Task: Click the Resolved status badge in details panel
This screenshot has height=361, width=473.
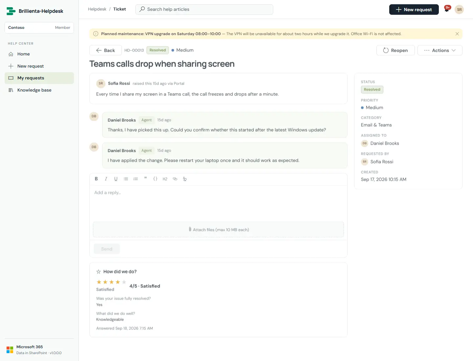Action: pos(372,90)
